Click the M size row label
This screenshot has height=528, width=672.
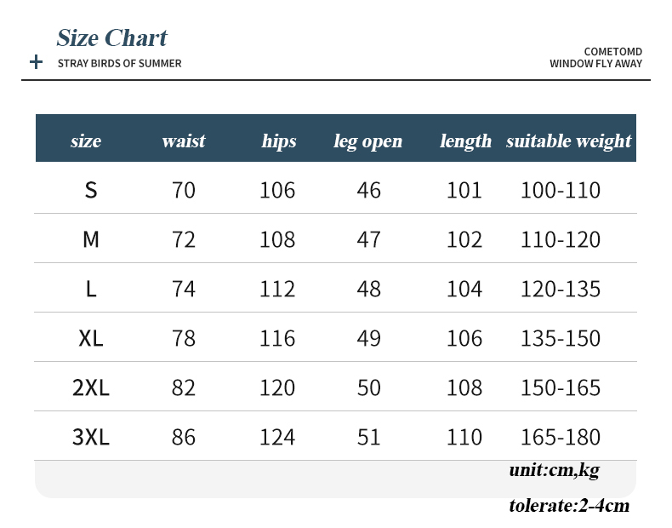[91, 239]
